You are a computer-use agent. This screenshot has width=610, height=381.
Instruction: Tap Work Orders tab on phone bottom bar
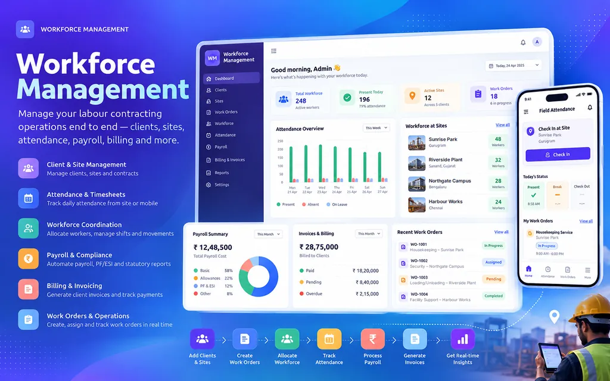point(568,272)
